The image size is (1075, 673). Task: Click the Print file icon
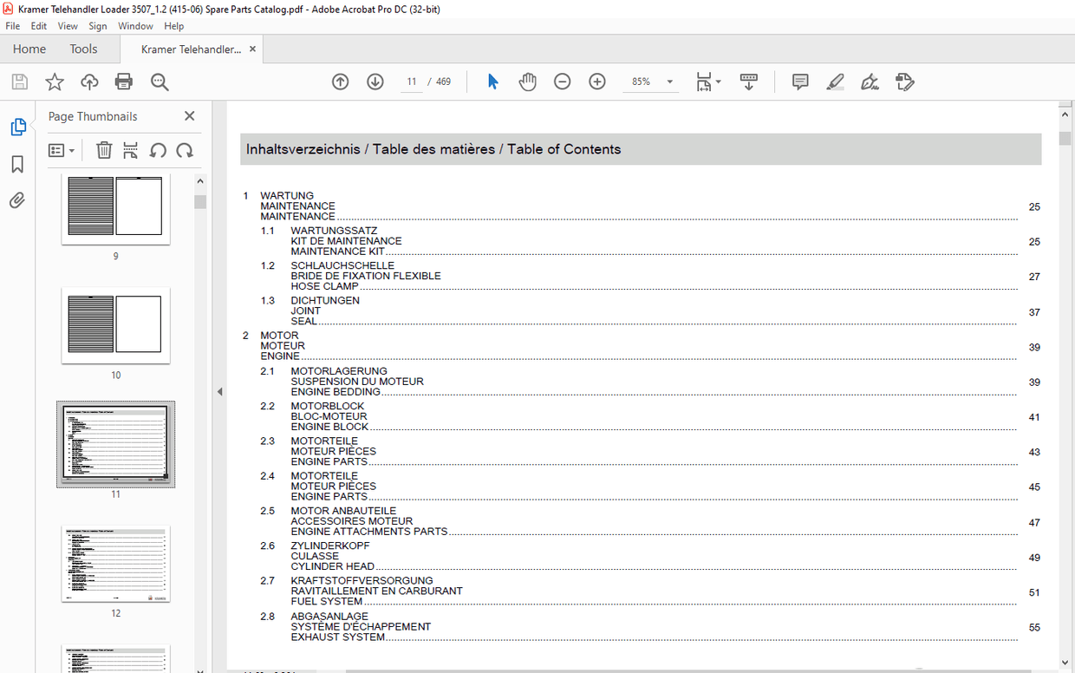point(124,82)
